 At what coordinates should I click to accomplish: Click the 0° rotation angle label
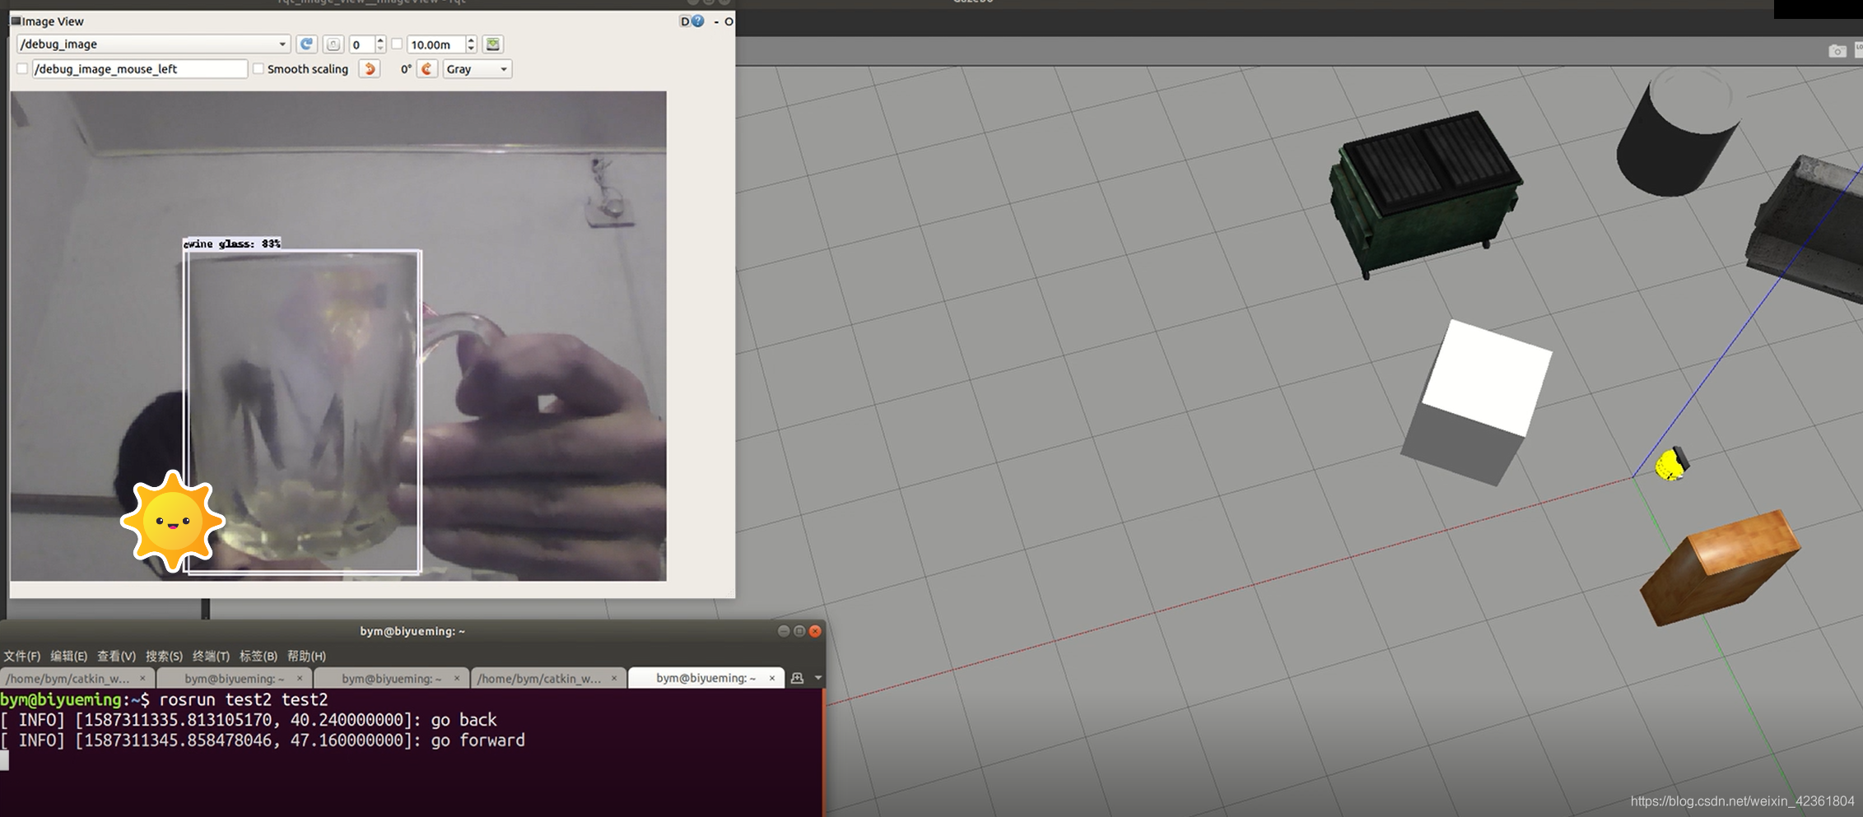pos(406,69)
